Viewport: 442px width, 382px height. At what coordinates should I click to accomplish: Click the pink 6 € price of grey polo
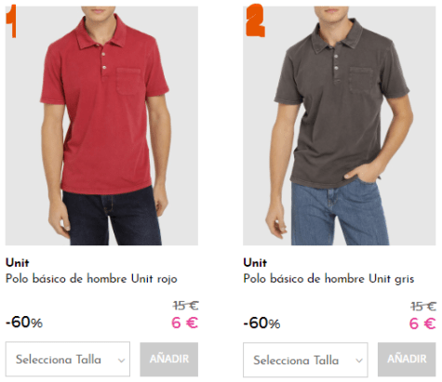pyautogui.click(x=422, y=323)
